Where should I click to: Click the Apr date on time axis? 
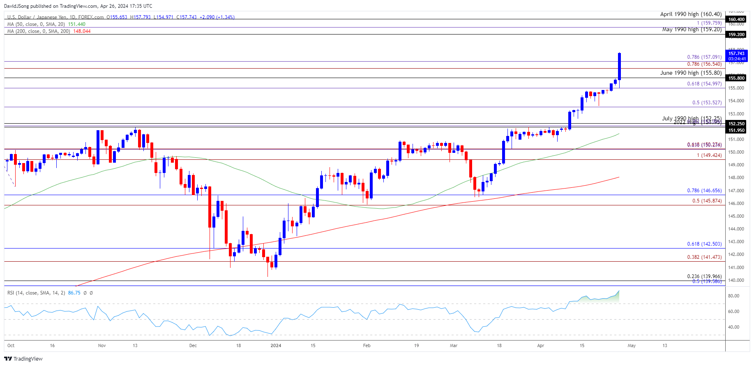pos(541,345)
